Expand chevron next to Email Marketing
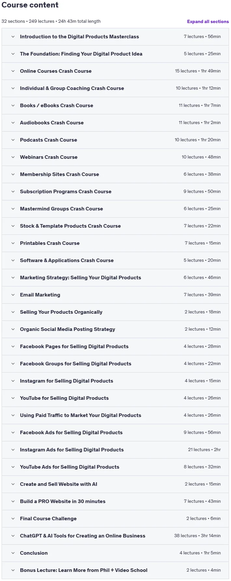Viewport: 231px width, 581px height. pyautogui.click(x=13, y=295)
